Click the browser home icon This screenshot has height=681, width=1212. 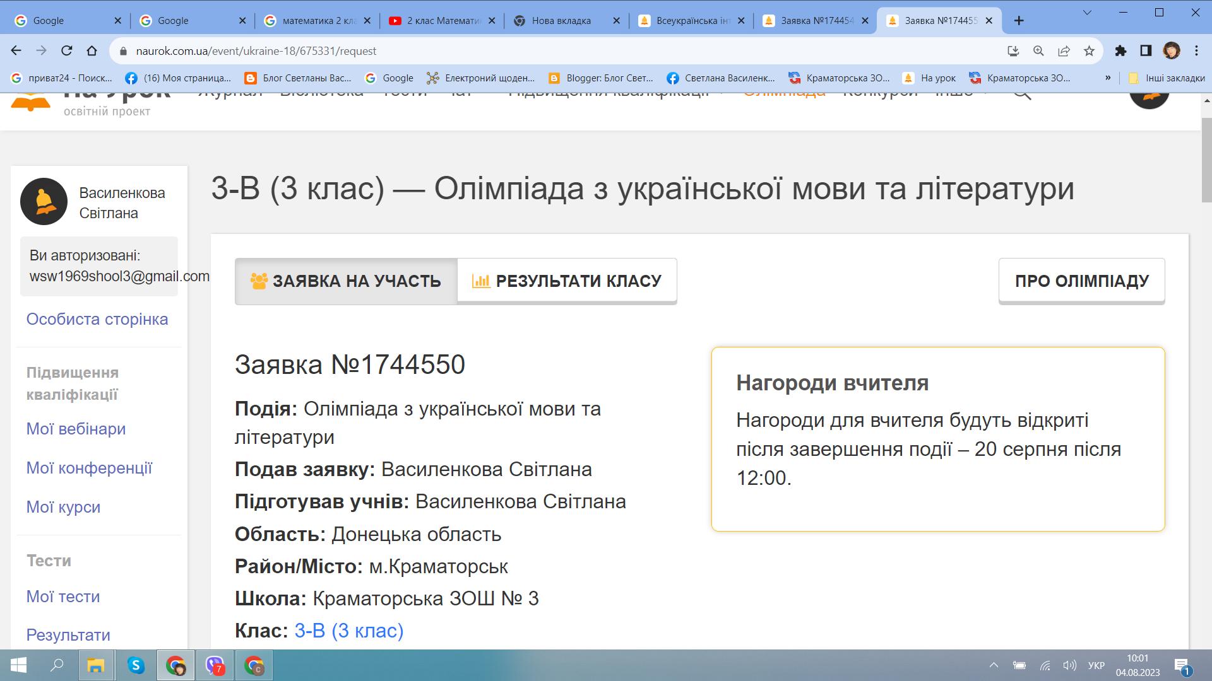tap(92, 51)
